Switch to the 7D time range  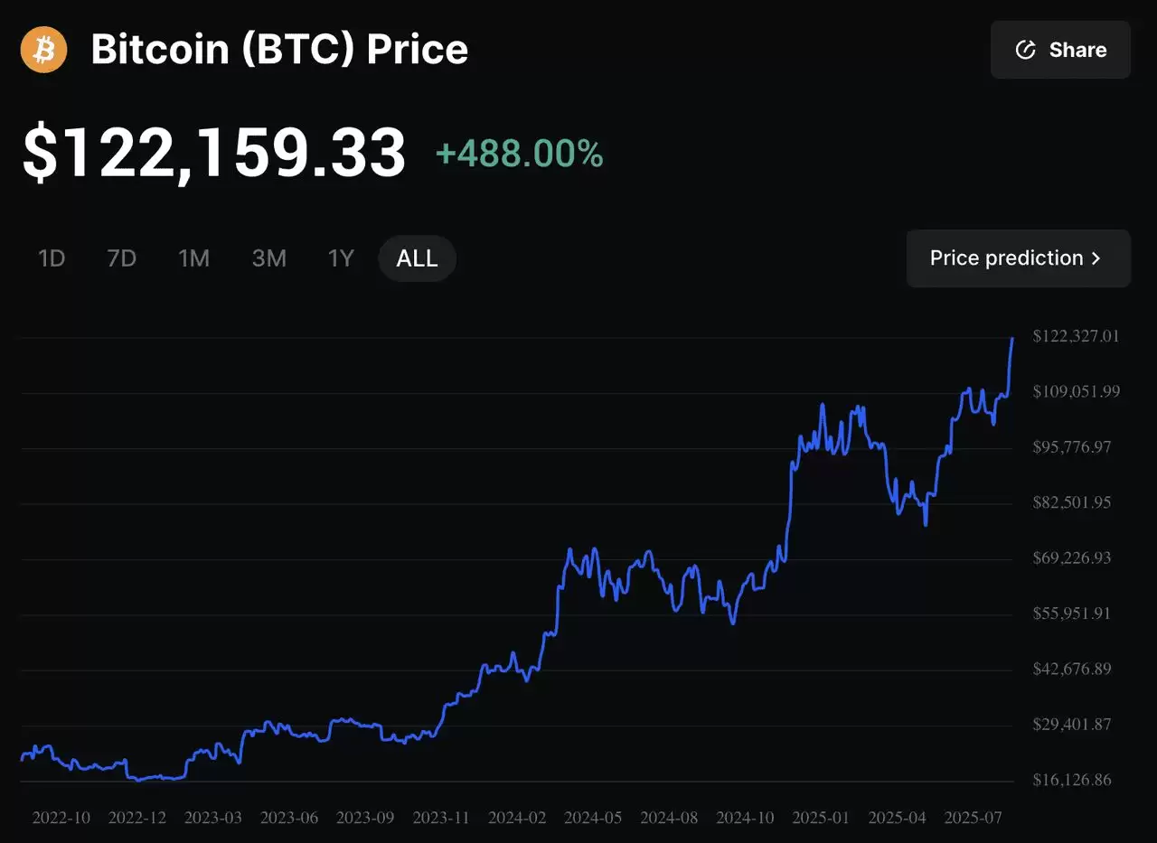121,258
